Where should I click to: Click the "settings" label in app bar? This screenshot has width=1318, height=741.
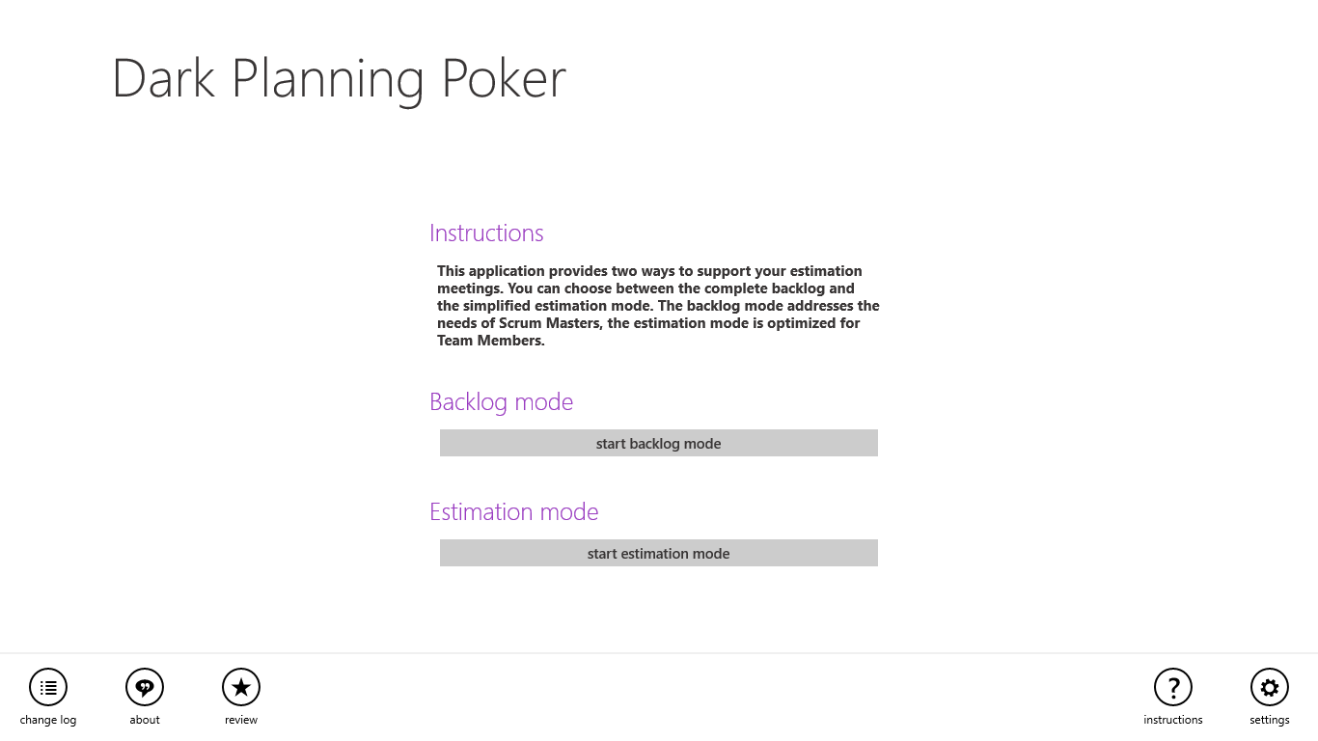1269,720
